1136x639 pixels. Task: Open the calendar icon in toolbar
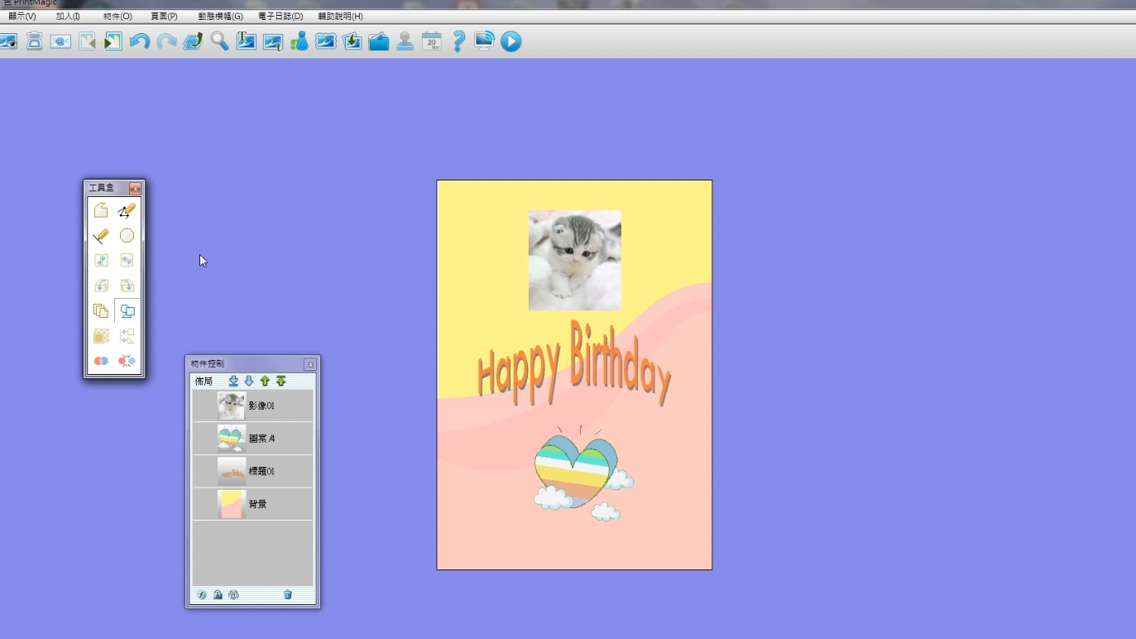[x=431, y=41]
